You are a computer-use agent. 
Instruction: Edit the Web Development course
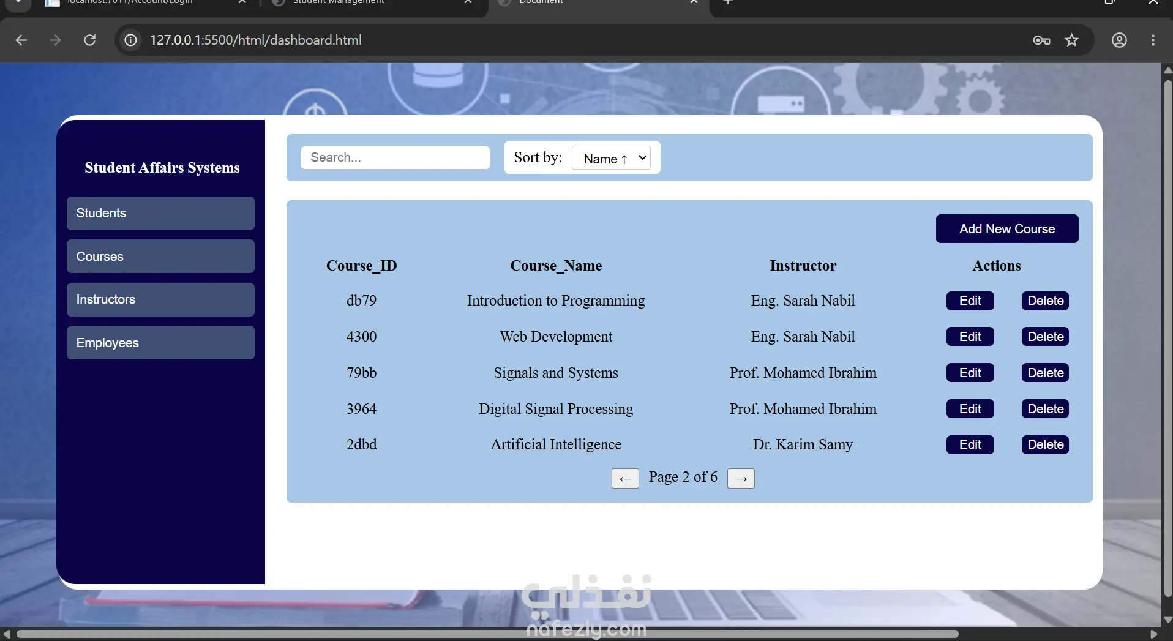[x=970, y=337]
